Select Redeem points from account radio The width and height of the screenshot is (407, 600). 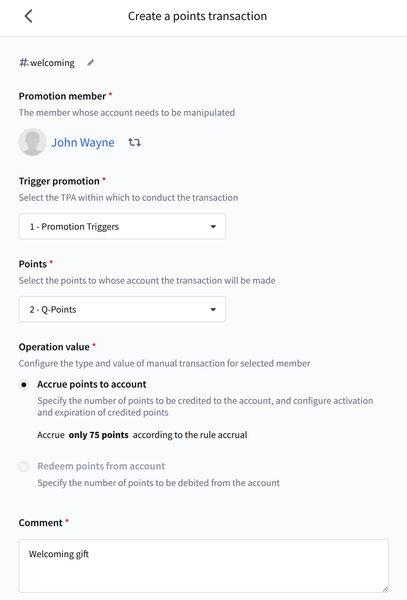tap(24, 467)
